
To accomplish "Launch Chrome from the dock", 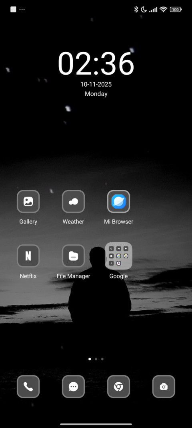I will pyautogui.click(x=118, y=387).
